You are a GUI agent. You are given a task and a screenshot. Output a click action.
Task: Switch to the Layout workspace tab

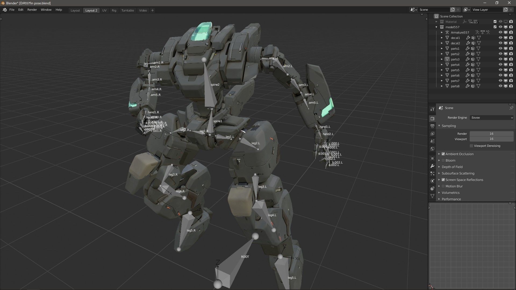[75, 10]
